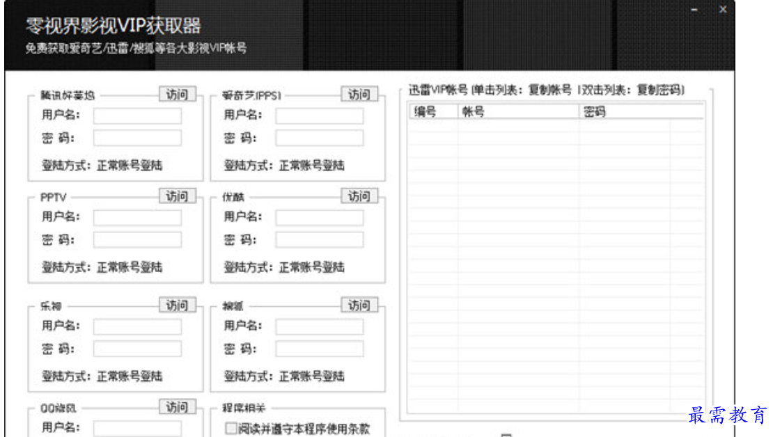
Task: Minimize the 零视界影视VIP获取器 window
Action: 694,9
